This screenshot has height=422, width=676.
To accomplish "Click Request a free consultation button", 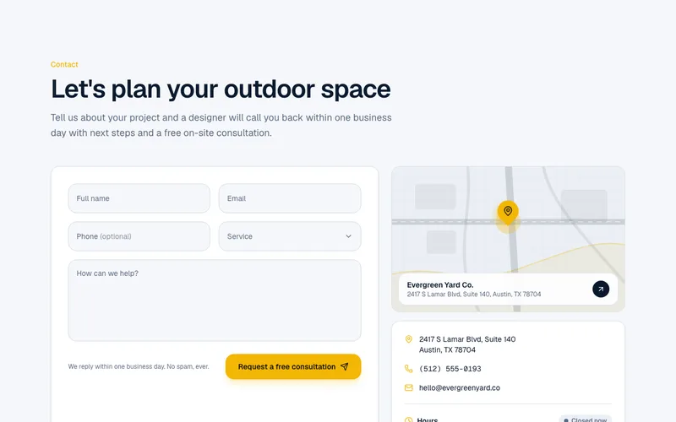I will (x=293, y=366).
